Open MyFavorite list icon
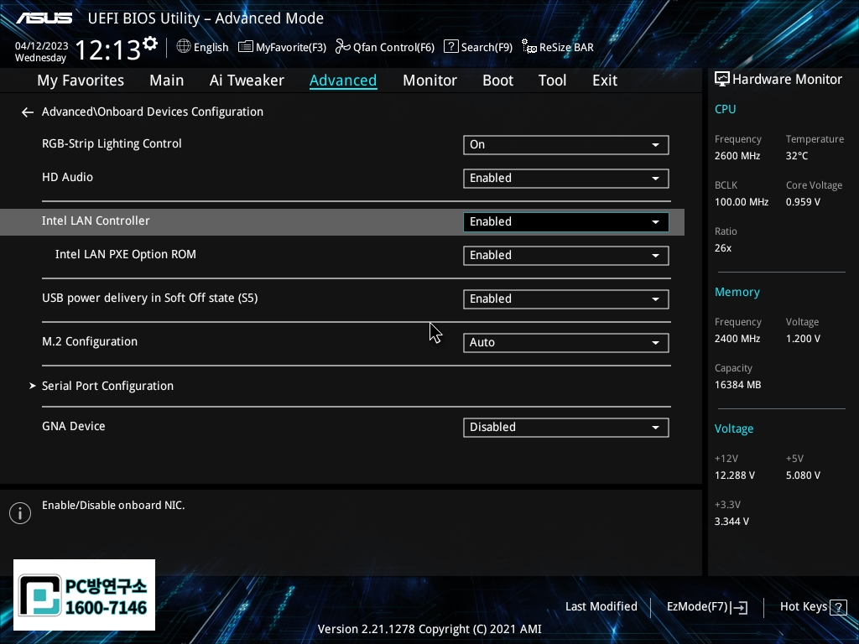Viewport: 859px width, 644px height. [x=246, y=47]
